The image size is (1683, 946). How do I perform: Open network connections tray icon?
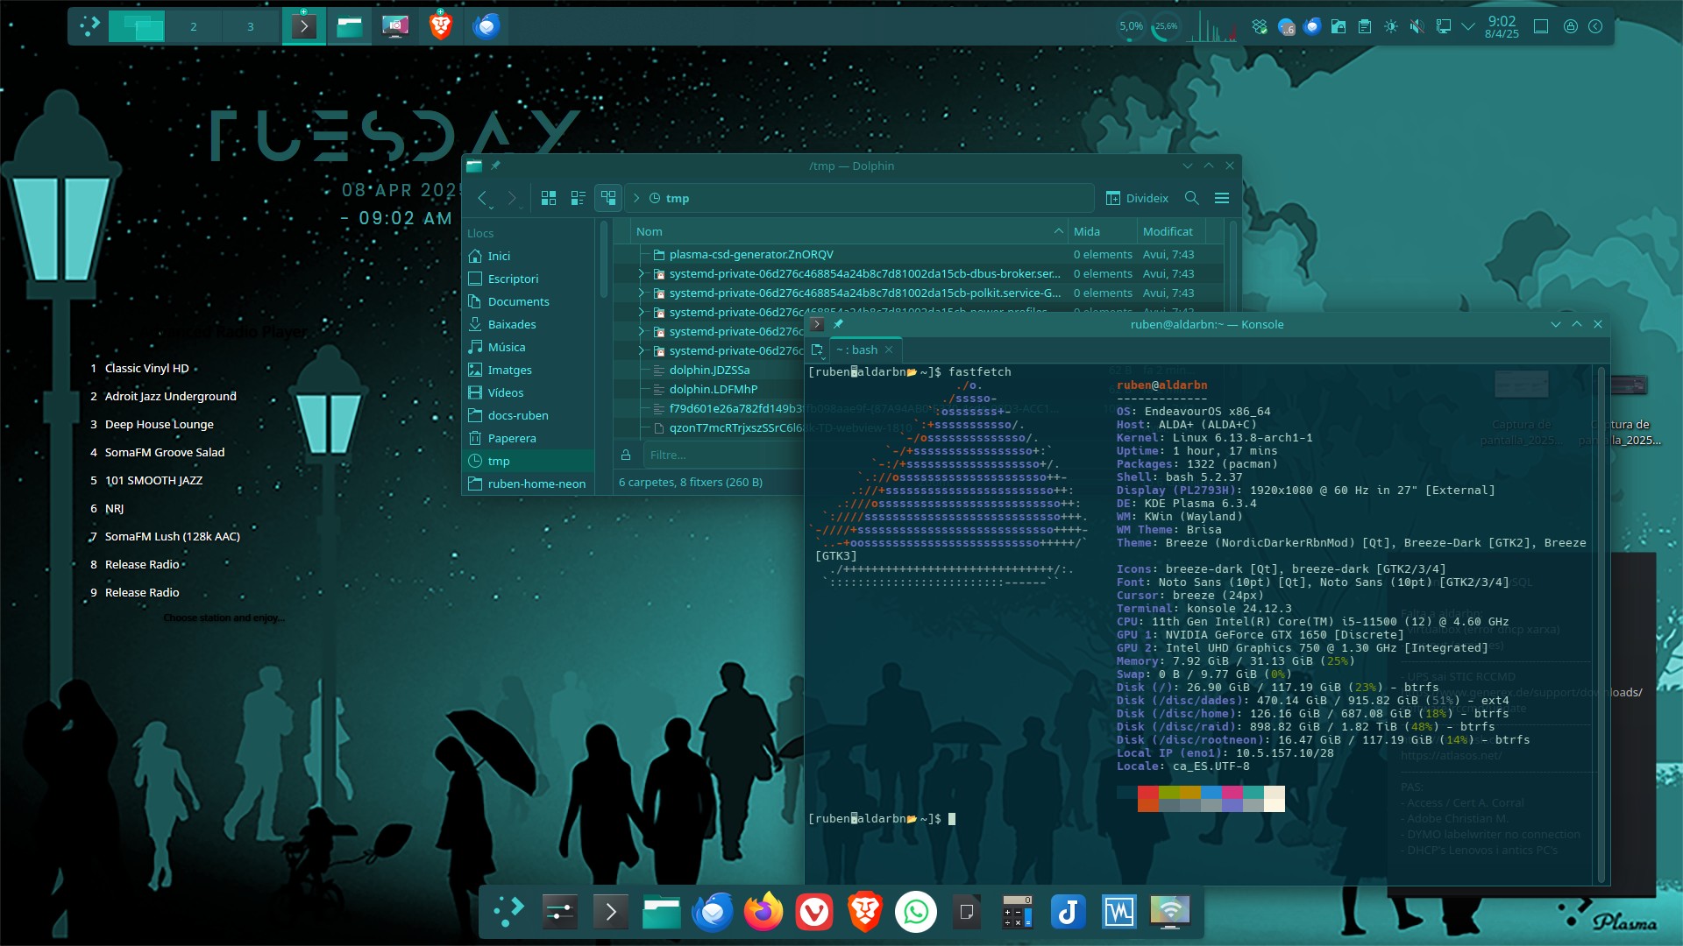(1443, 26)
